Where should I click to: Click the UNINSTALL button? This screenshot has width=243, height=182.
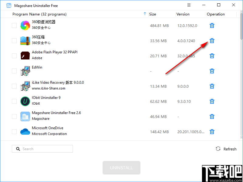pyautogui.click(x=121, y=167)
